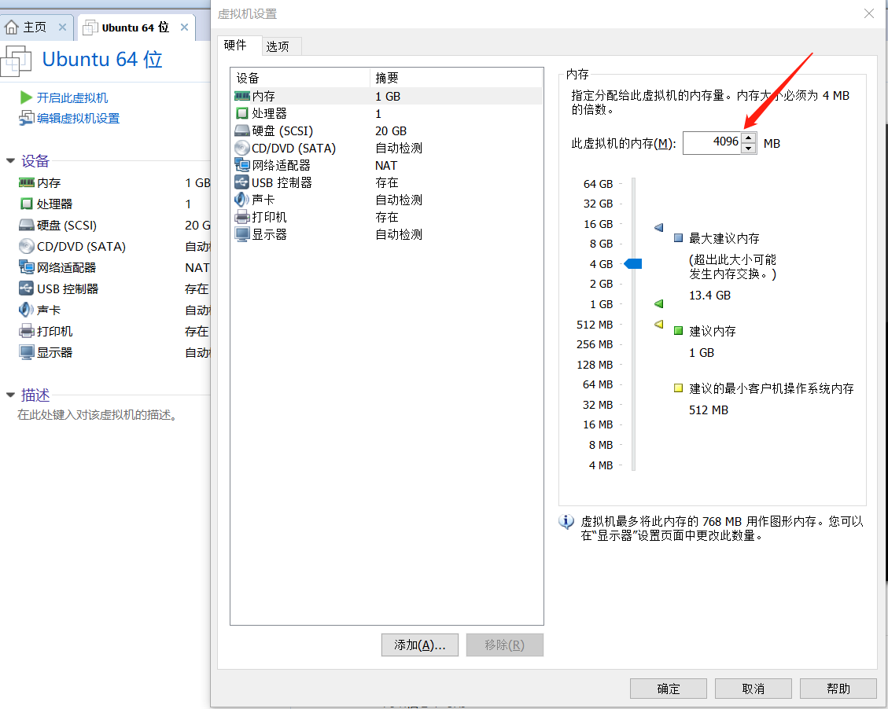
Task: Click the CD/DVD icon in main window sidebar
Action: [27, 246]
